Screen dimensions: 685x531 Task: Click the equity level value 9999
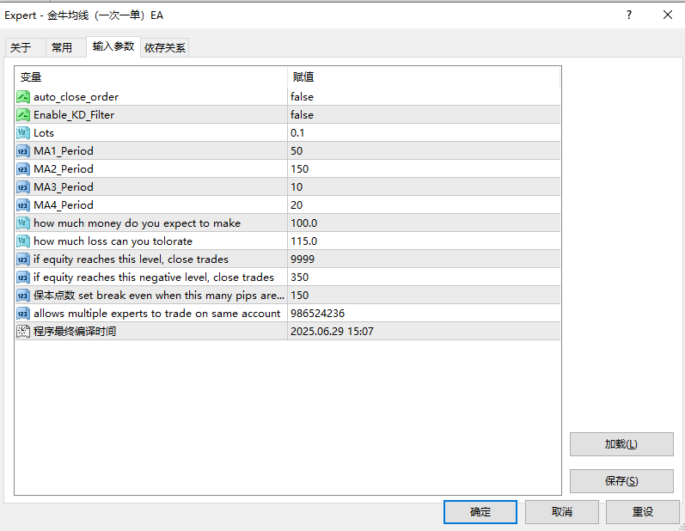(303, 259)
